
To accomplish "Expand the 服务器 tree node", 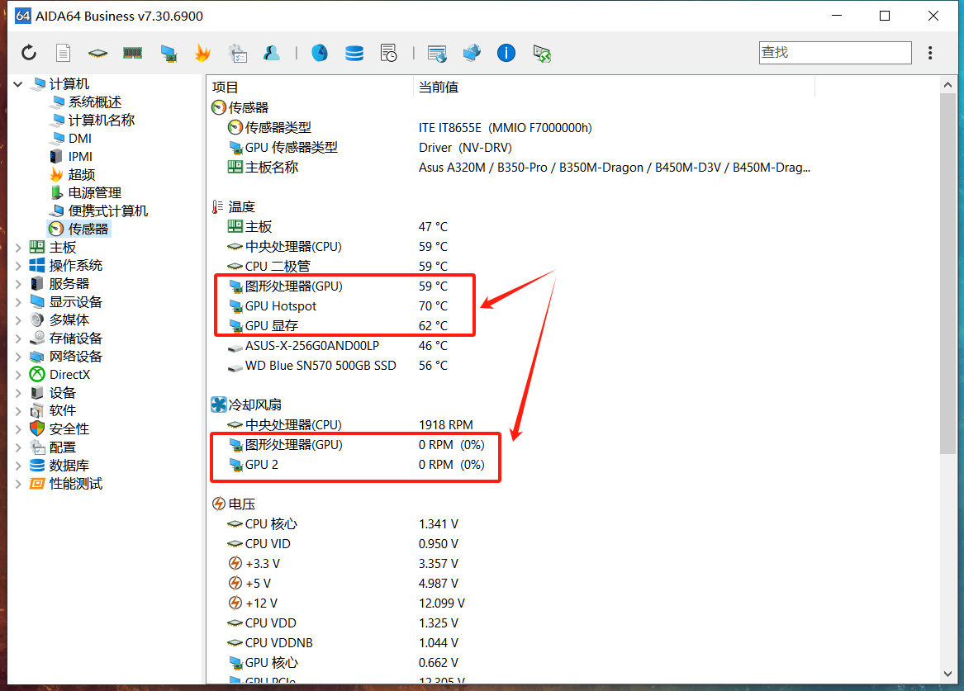I will tap(18, 284).
